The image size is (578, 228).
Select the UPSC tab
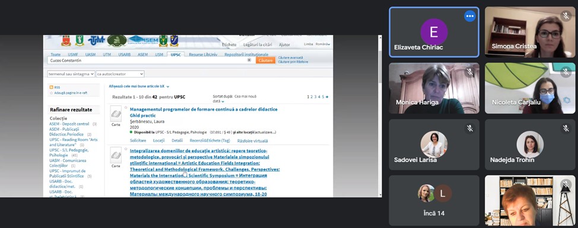tap(175, 54)
